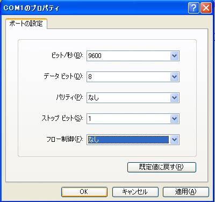Click the キャンセル button

(135, 192)
